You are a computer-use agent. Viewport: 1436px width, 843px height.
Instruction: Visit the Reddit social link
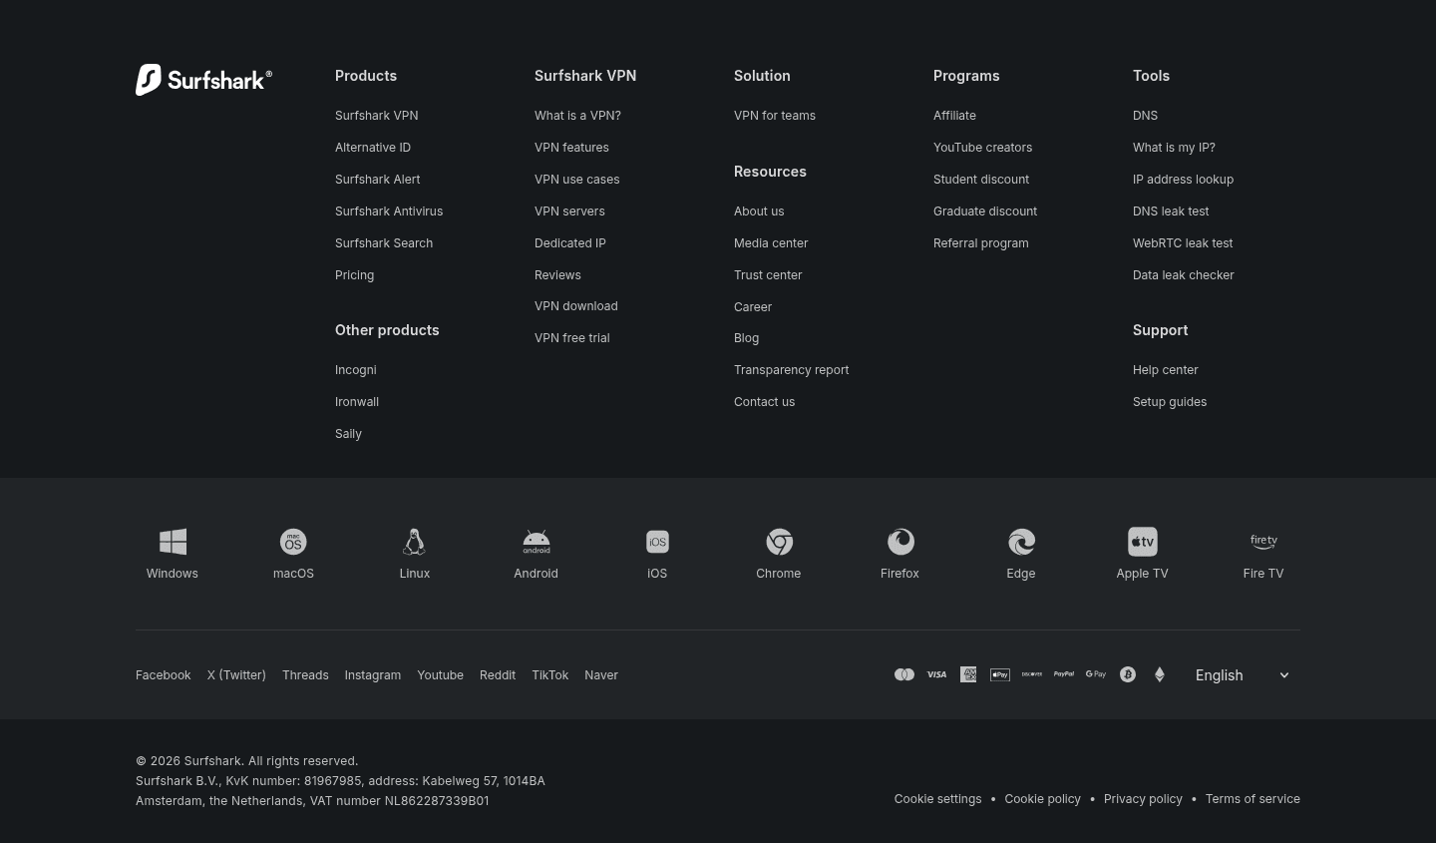[x=498, y=675]
